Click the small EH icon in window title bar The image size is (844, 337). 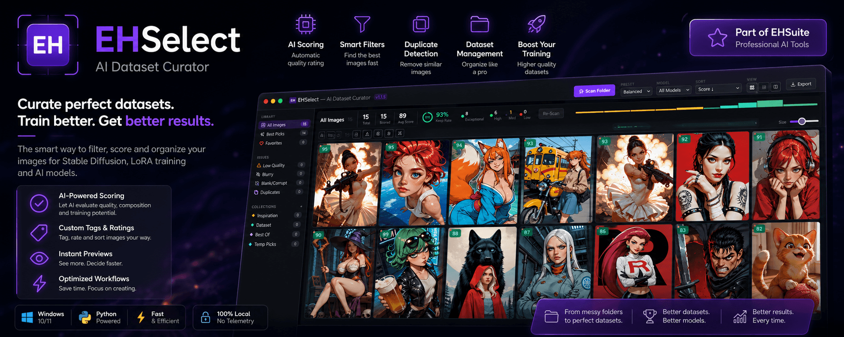pos(293,100)
